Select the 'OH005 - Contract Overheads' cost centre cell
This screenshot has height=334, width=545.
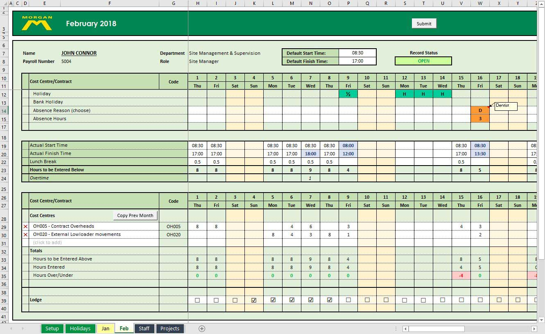point(94,226)
